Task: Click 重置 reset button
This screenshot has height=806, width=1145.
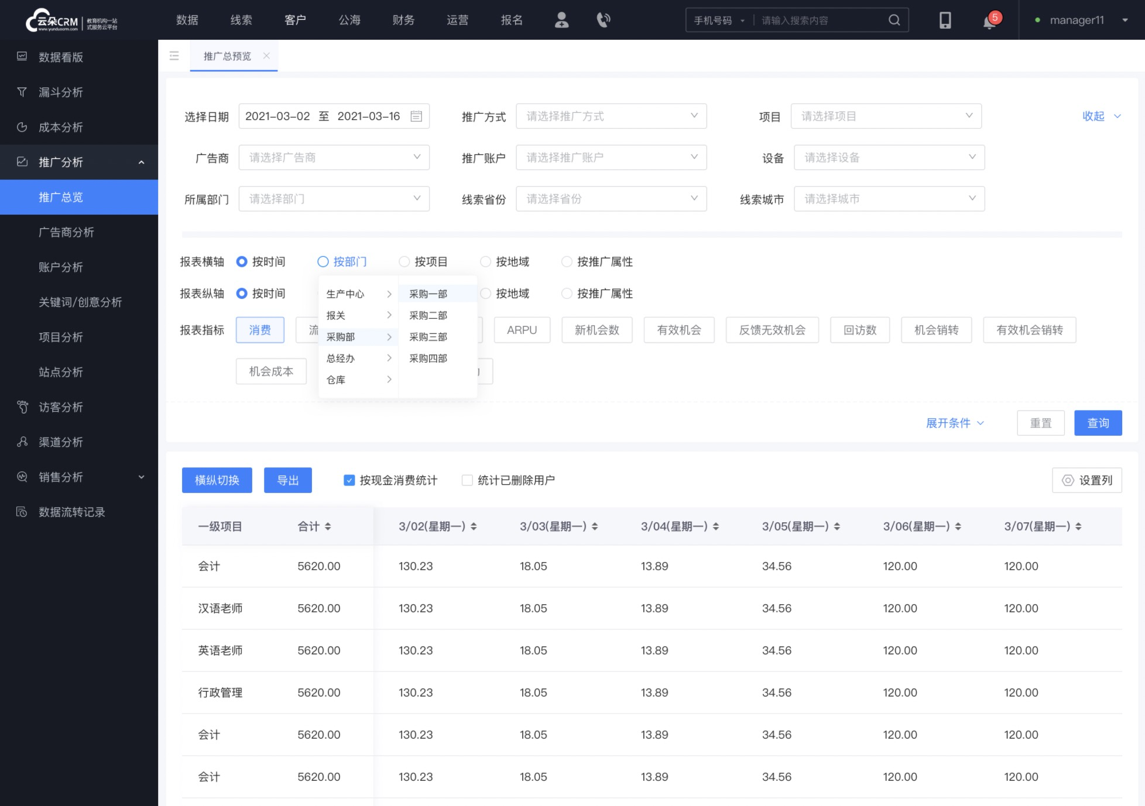Action: 1041,422
